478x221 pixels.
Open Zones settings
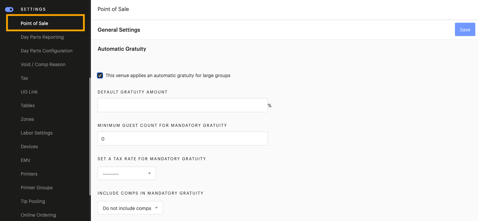point(27,119)
